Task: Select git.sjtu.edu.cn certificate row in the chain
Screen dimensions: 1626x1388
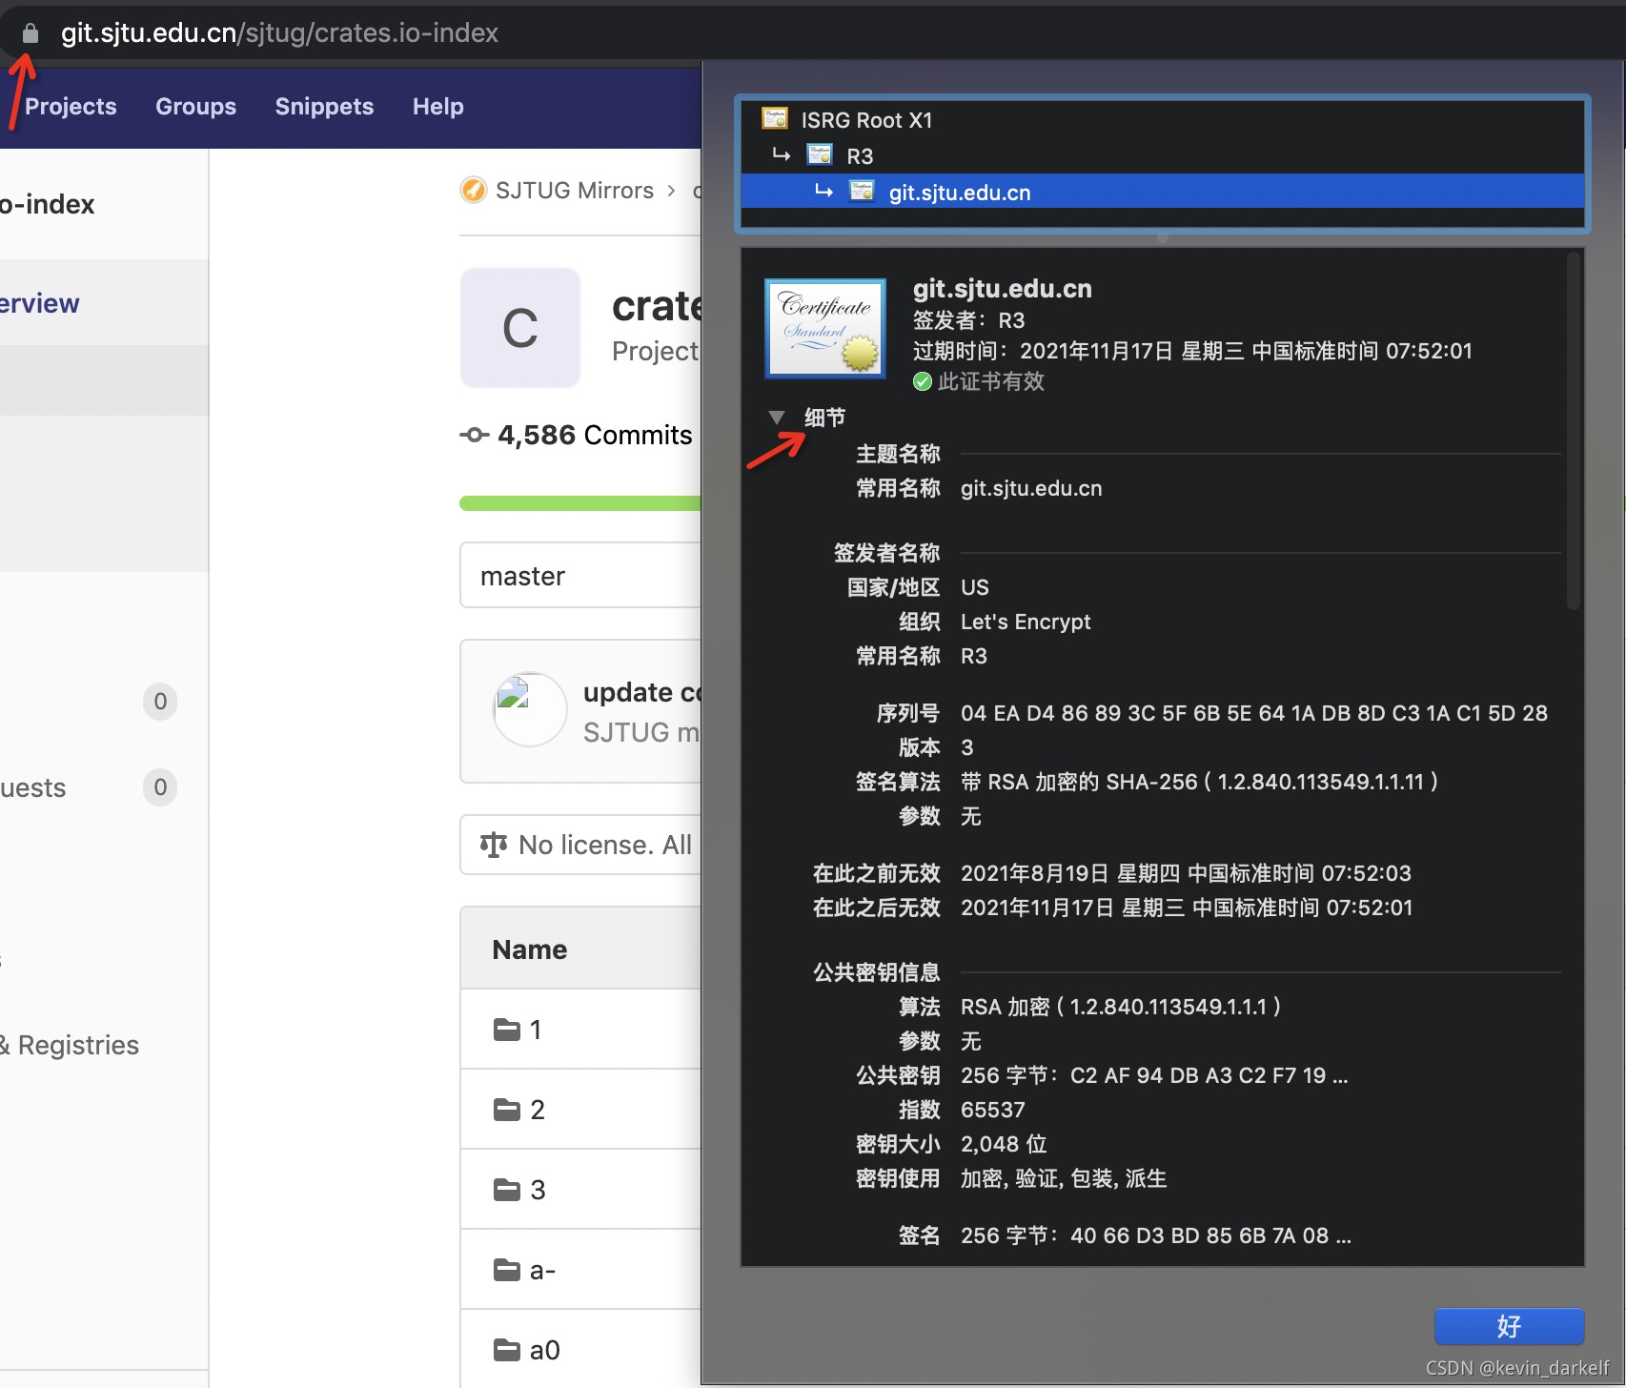Action: point(1163,192)
